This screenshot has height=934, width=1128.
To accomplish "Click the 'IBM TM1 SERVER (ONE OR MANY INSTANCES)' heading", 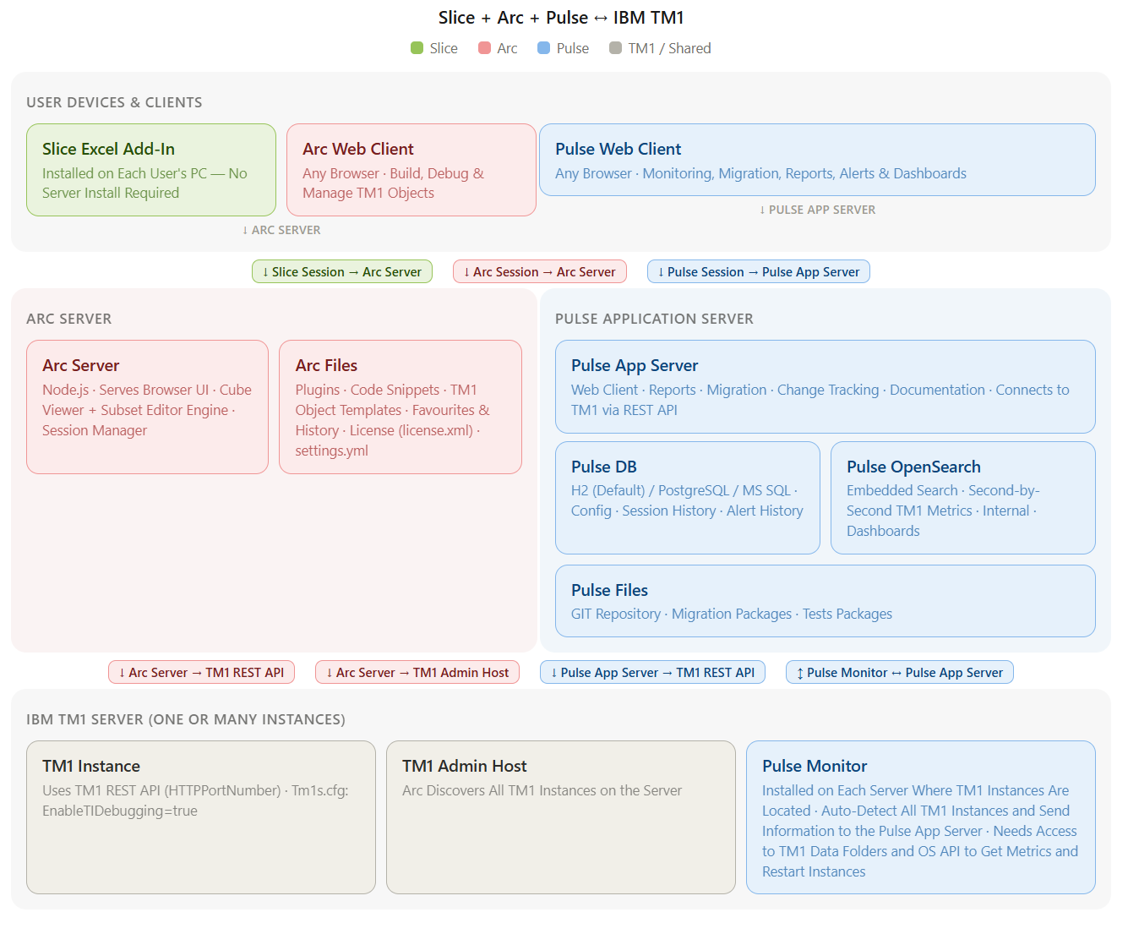I will 186,719.
